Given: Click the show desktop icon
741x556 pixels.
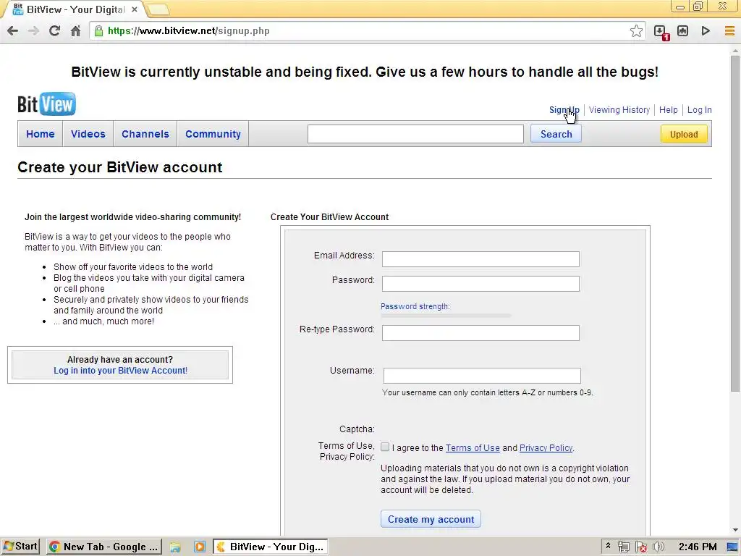Looking at the screenshot, I should click(732, 547).
